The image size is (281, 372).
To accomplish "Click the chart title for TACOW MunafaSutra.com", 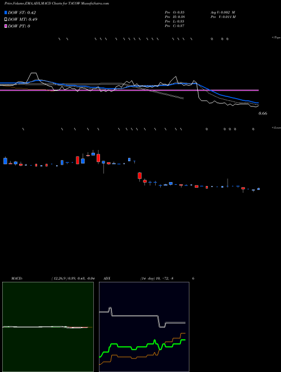I will coord(57,3).
